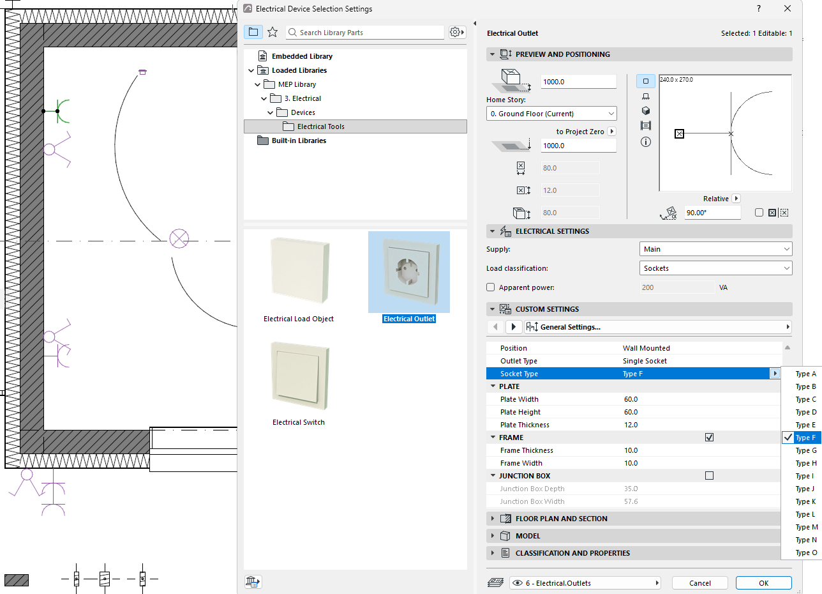Collapse the Preview and Positioning panel

[492, 54]
